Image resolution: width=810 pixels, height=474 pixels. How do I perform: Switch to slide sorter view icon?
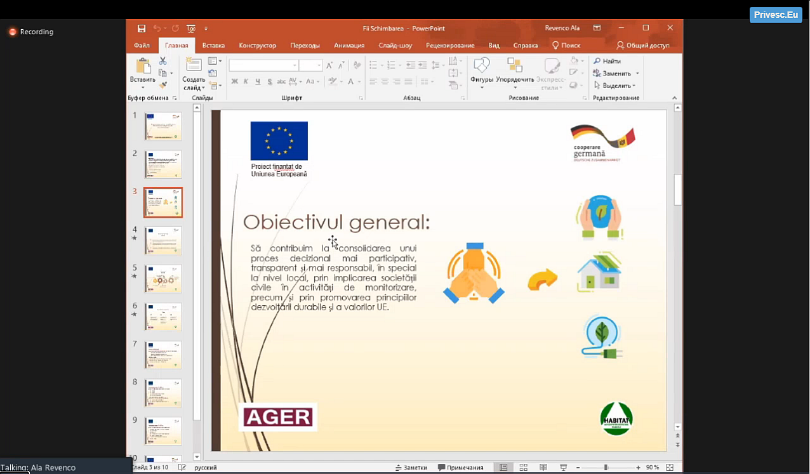tap(524, 468)
